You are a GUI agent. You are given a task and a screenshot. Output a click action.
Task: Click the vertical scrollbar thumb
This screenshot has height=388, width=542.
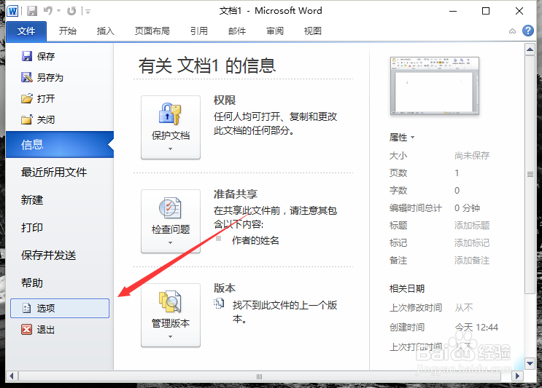(530, 175)
